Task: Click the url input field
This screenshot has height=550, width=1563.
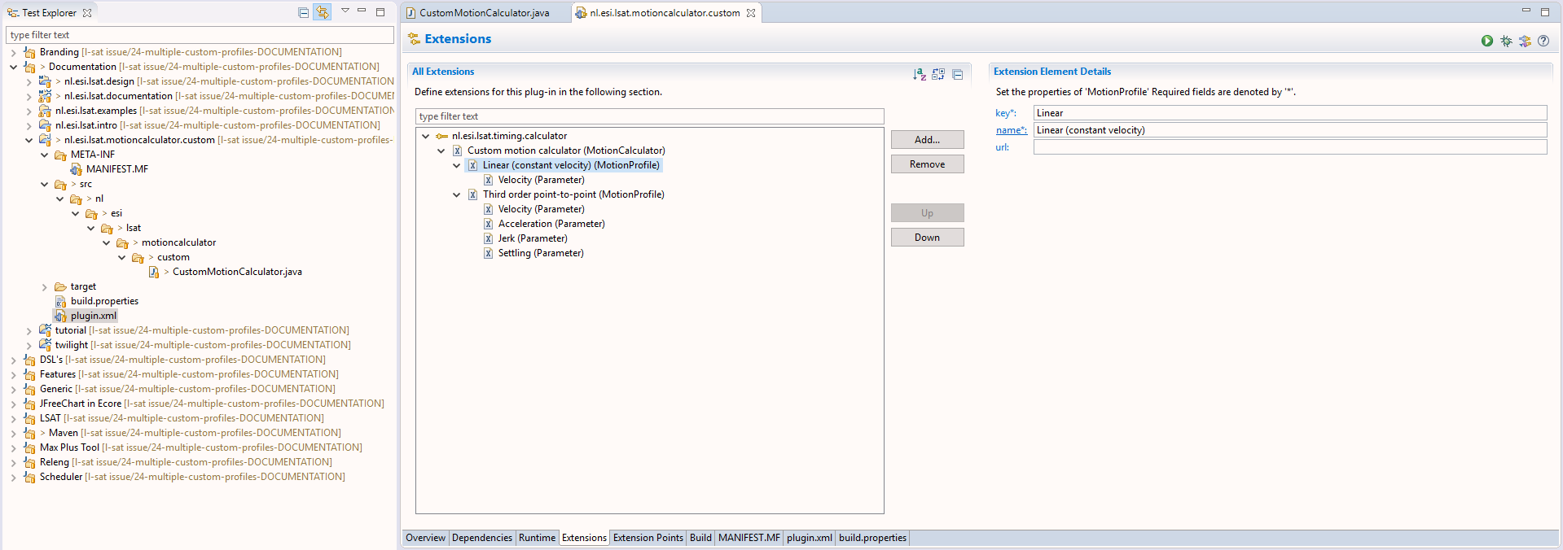Action: (x=1289, y=147)
